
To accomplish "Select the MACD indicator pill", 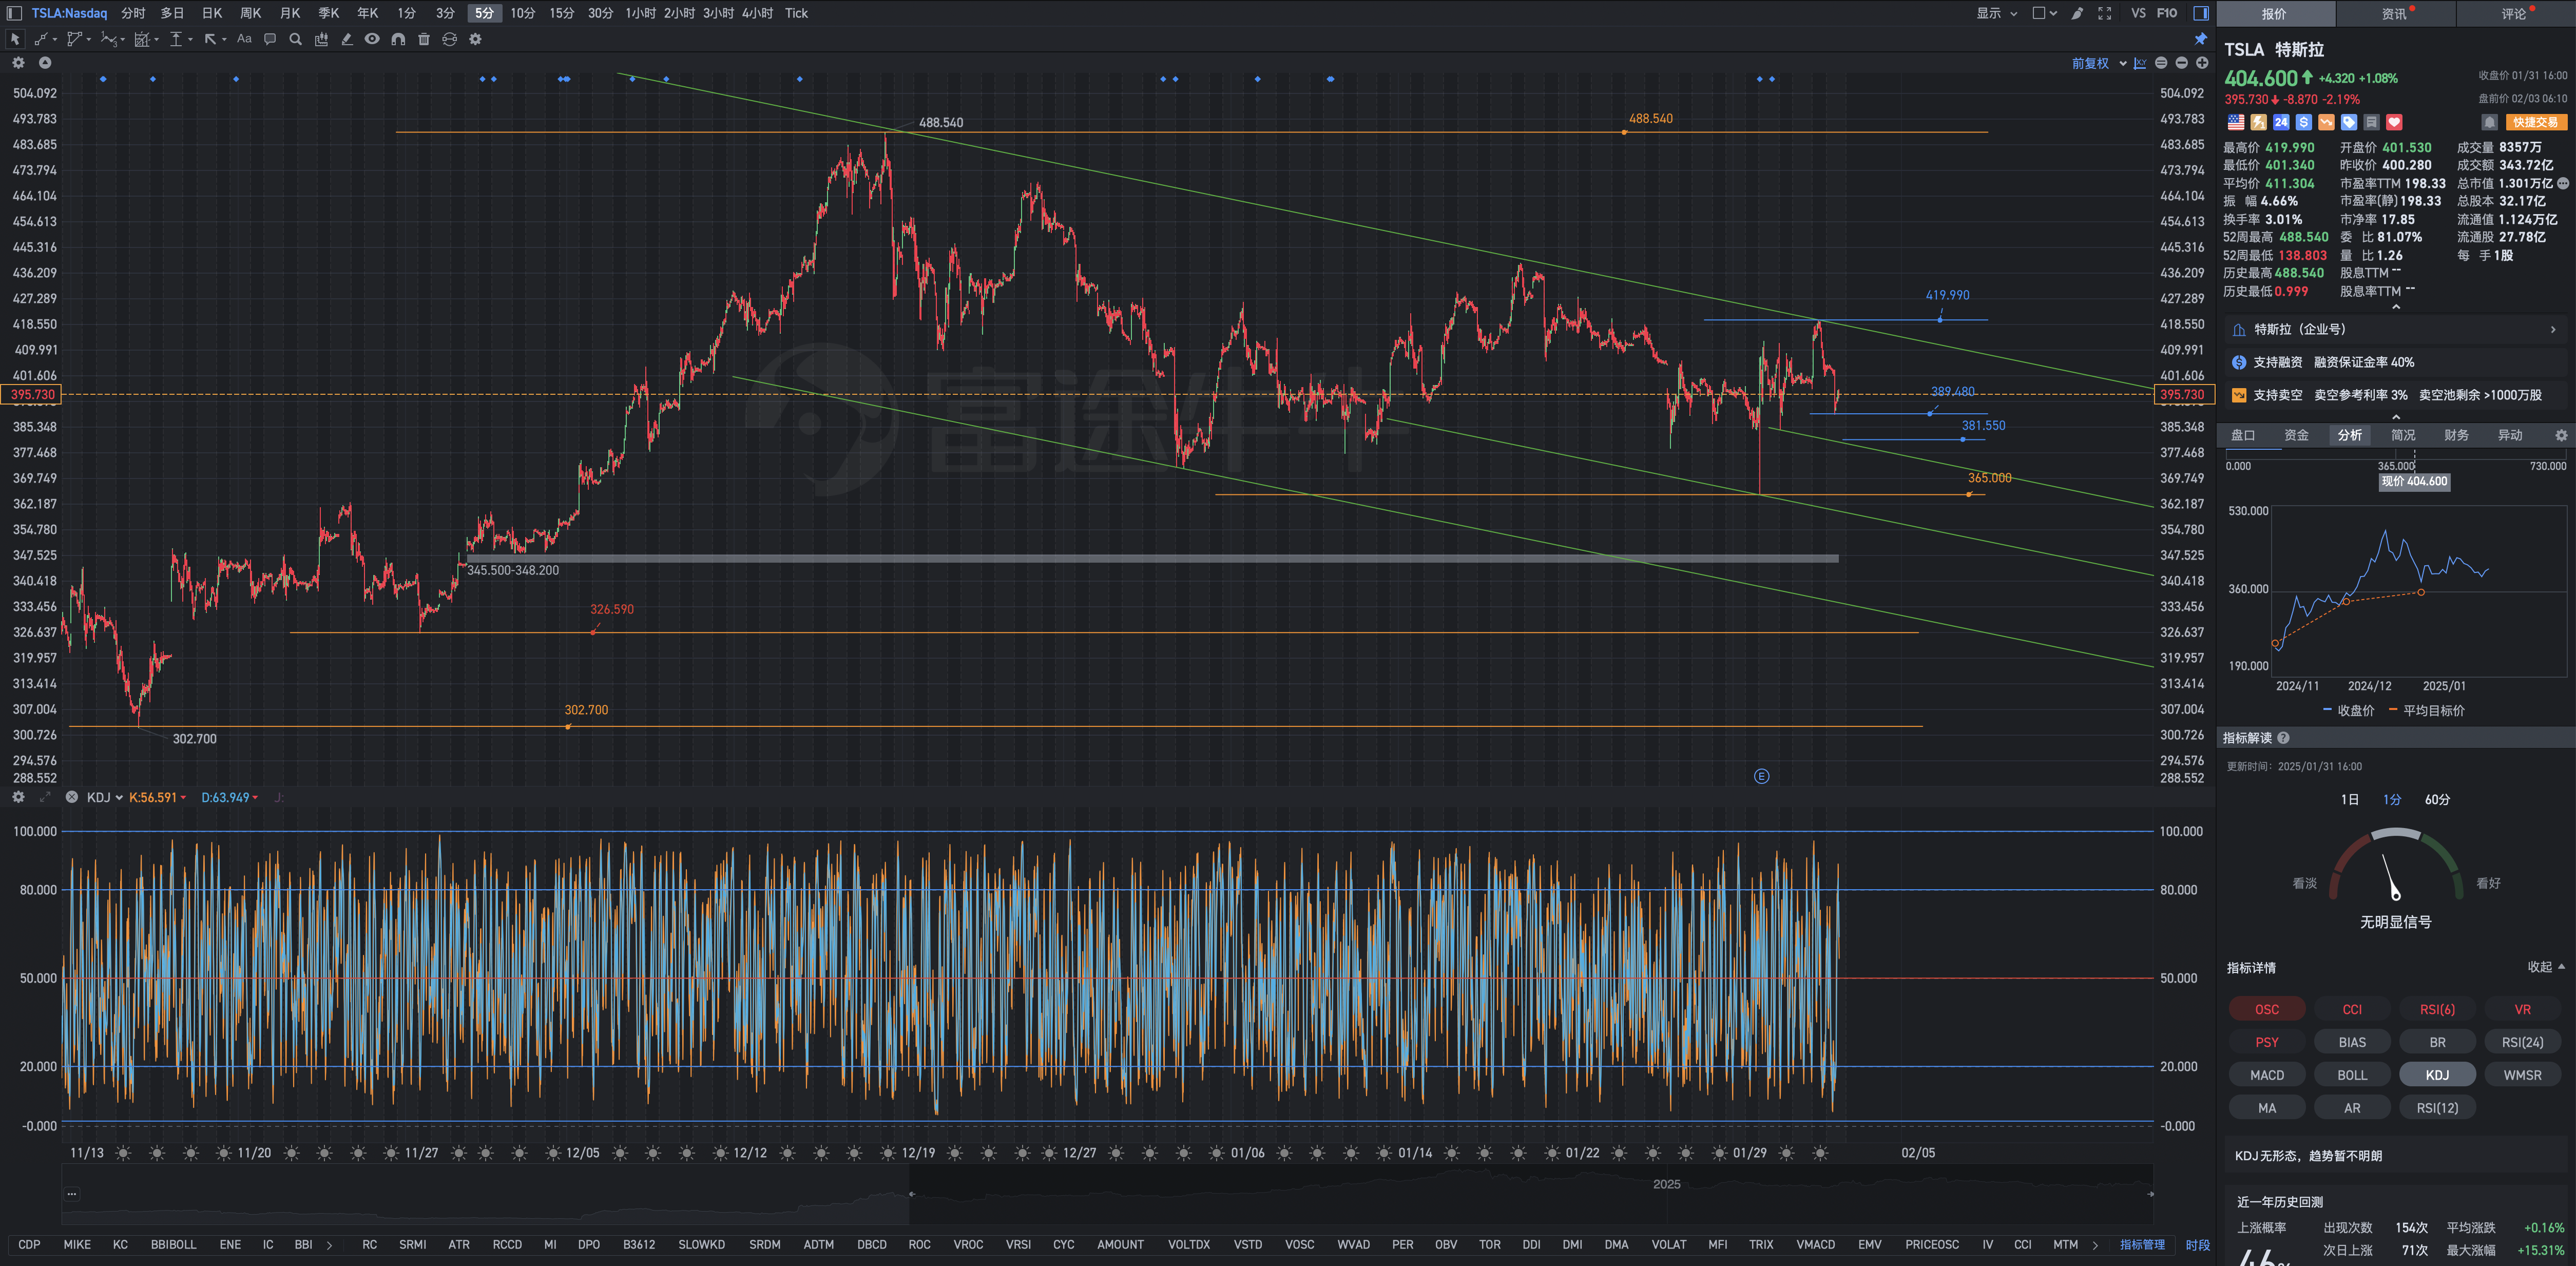I will pos(2266,1075).
